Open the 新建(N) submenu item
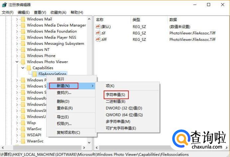The height and width of the screenshot is (157, 230). coord(71,86)
